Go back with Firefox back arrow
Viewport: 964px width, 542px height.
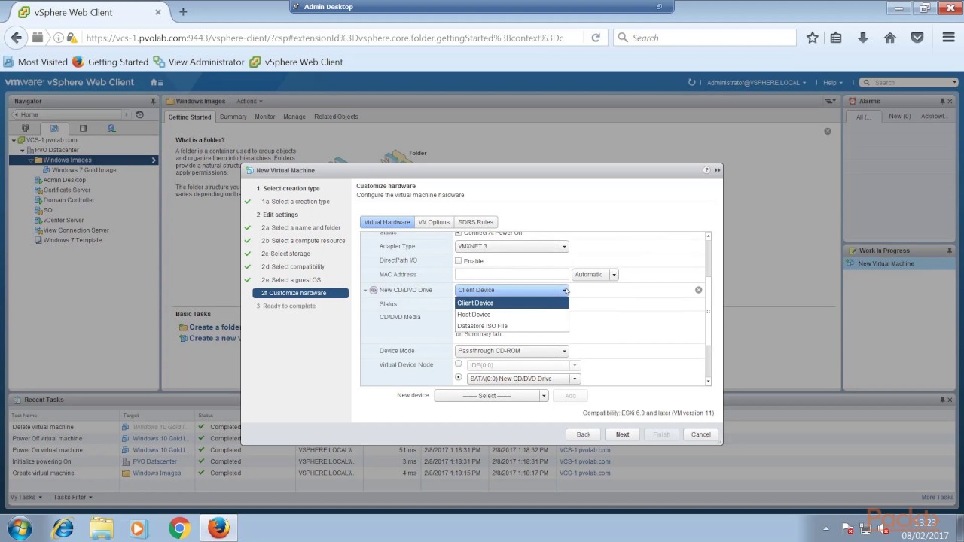17,38
